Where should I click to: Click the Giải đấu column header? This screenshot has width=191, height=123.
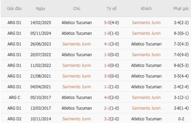(14, 9)
